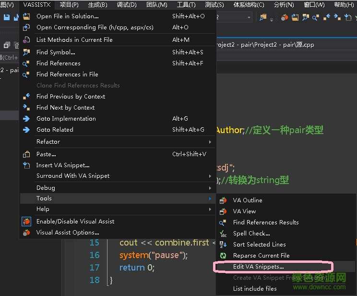Select Edit VA Snippets... menu entry
The height and width of the screenshot is (296, 357).
coord(258,267)
